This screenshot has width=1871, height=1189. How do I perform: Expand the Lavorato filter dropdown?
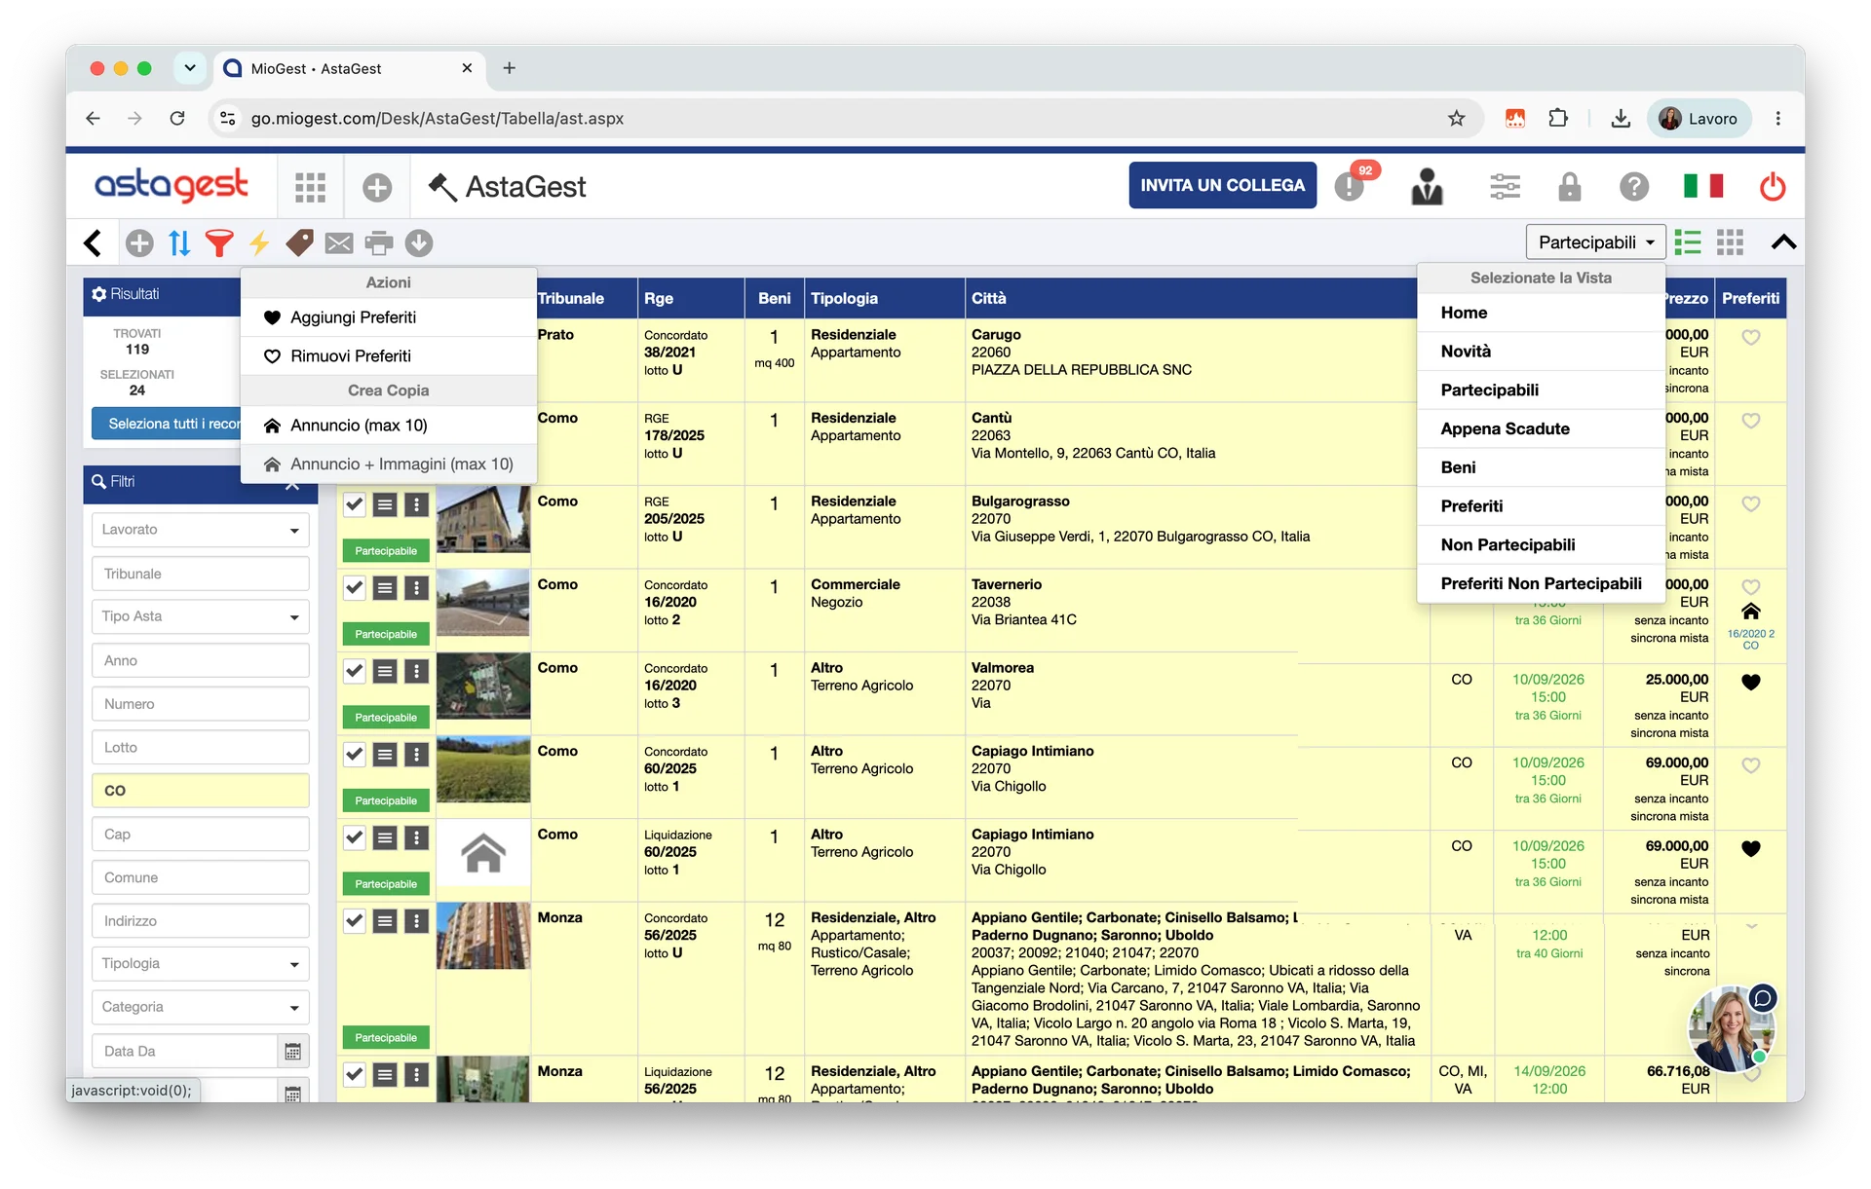point(201,530)
